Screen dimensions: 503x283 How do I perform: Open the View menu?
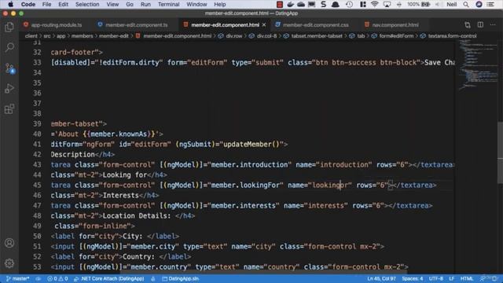point(112,4)
